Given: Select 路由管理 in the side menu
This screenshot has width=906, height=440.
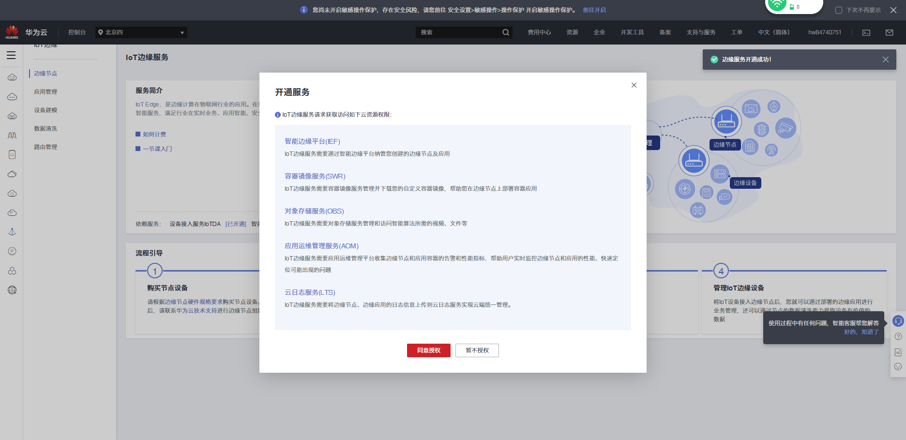Looking at the screenshot, I should click(x=45, y=147).
